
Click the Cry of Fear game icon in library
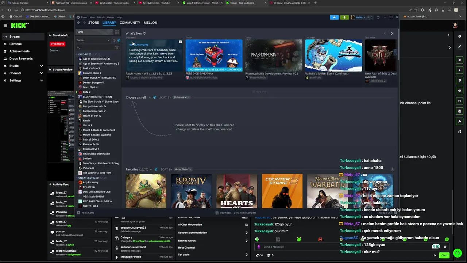pyautogui.click(x=80, y=187)
